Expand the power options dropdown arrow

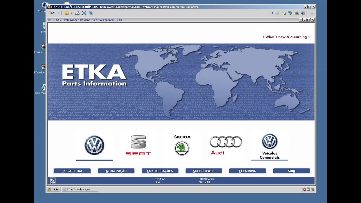click(71, 13)
